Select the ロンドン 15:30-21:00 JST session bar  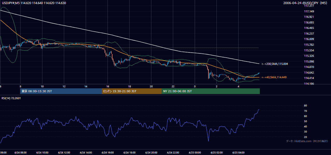[x=132, y=91]
